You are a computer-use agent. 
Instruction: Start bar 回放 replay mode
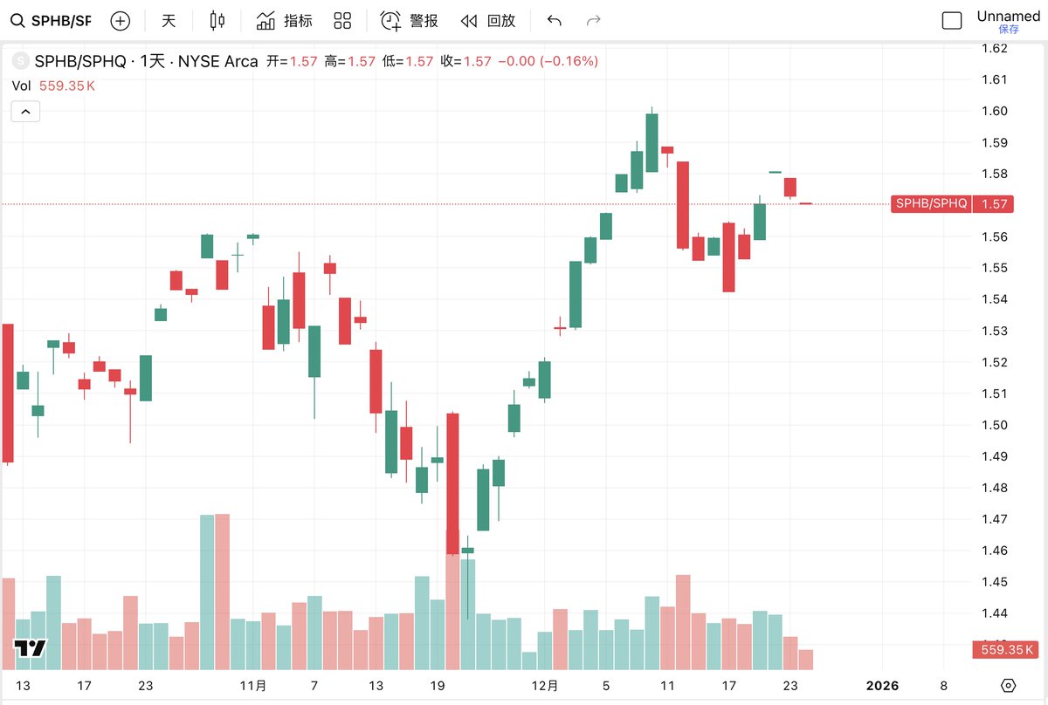click(x=488, y=21)
